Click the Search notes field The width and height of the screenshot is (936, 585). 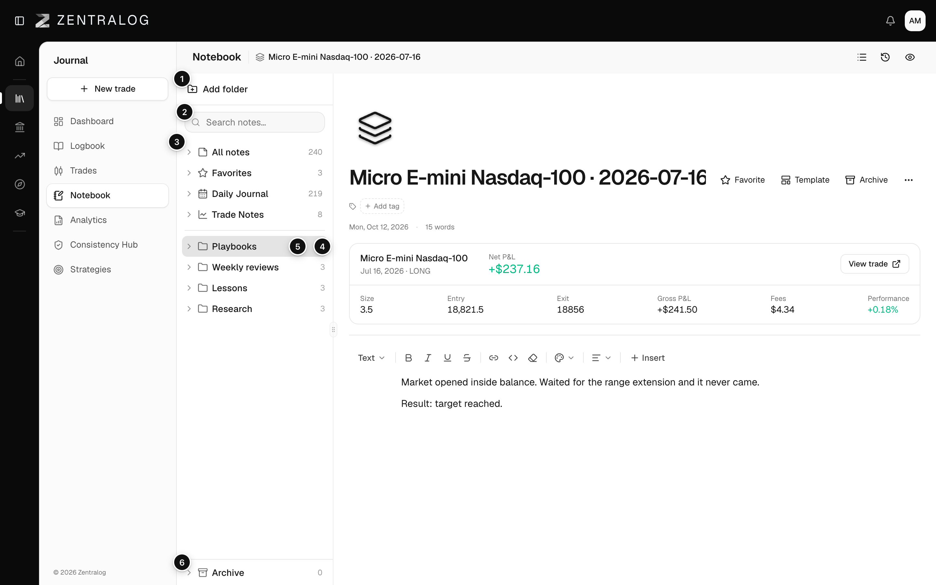(254, 122)
